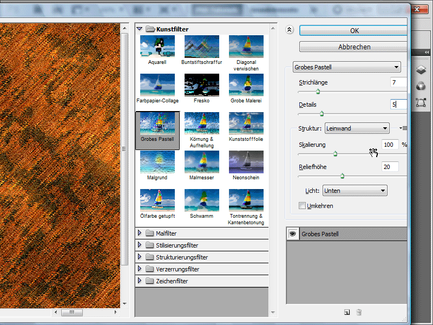Image resolution: width=433 pixels, height=325 pixels.
Task: Hide filter thumbnails with double-chevron button
Action: (289, 30)
